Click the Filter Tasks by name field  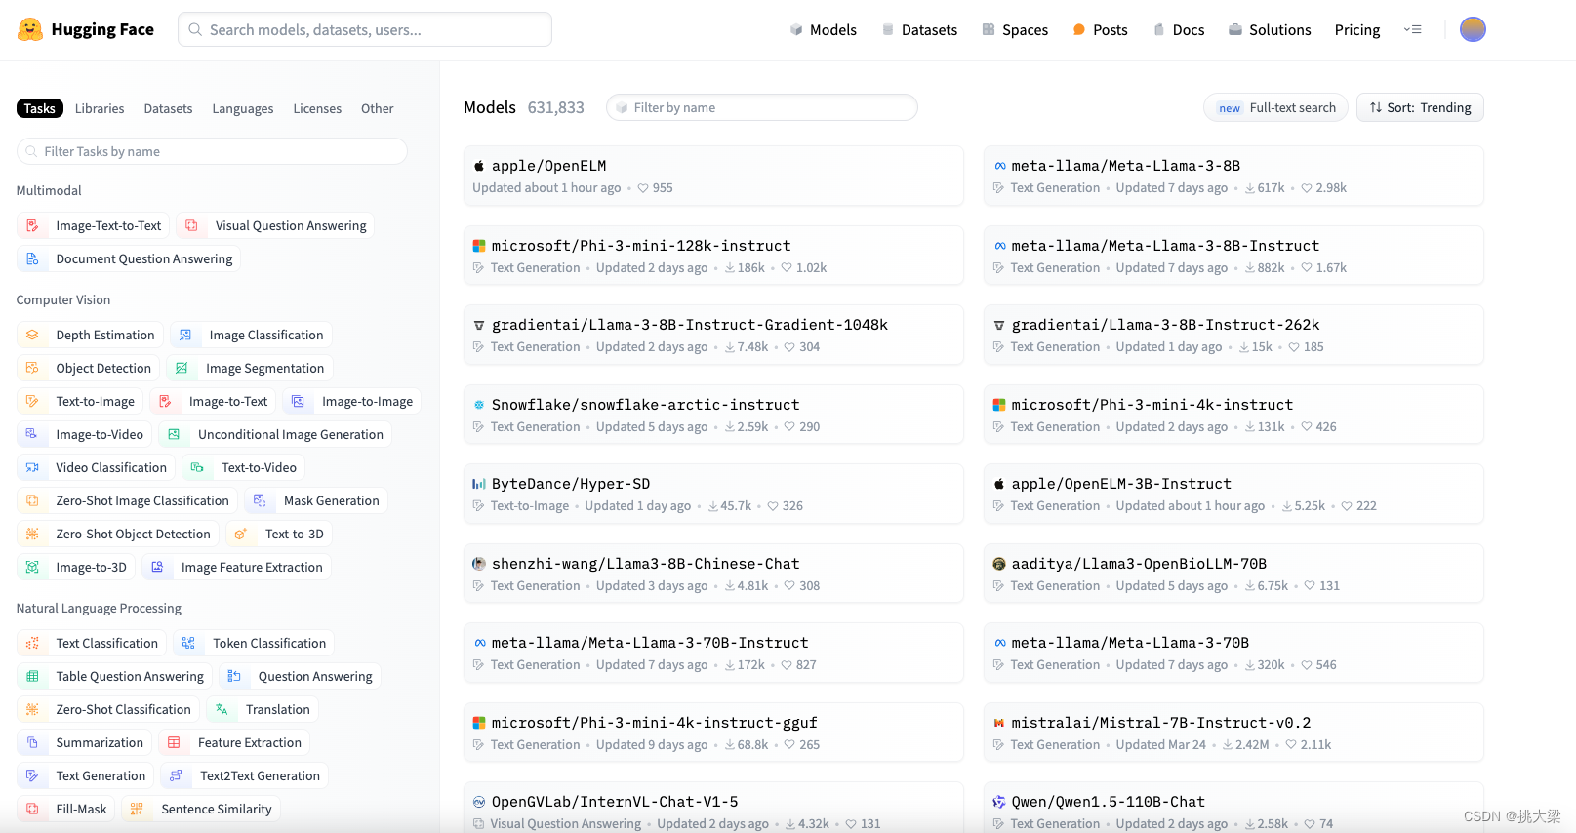pos(212,151)
